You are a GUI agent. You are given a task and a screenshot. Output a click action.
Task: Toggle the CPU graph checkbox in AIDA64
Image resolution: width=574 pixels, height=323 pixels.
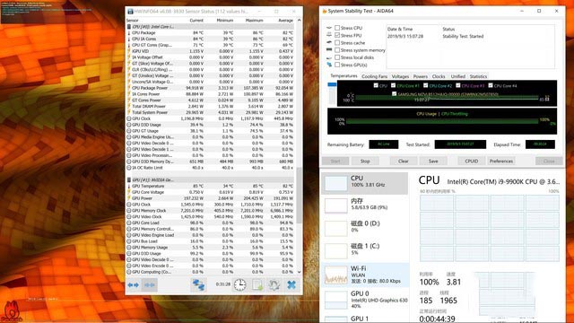pos(376,85)
